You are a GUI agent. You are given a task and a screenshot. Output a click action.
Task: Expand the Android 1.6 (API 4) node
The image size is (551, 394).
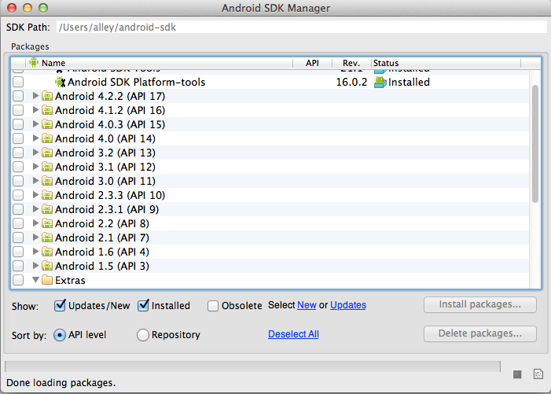[x=35, y=252]
